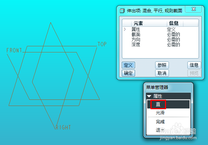The image size is (208, 145).
Task: Click the 参照 button
Action: 162,65
